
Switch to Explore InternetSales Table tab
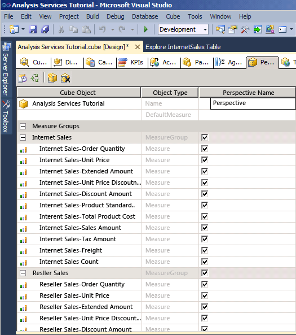pos(183,47)
